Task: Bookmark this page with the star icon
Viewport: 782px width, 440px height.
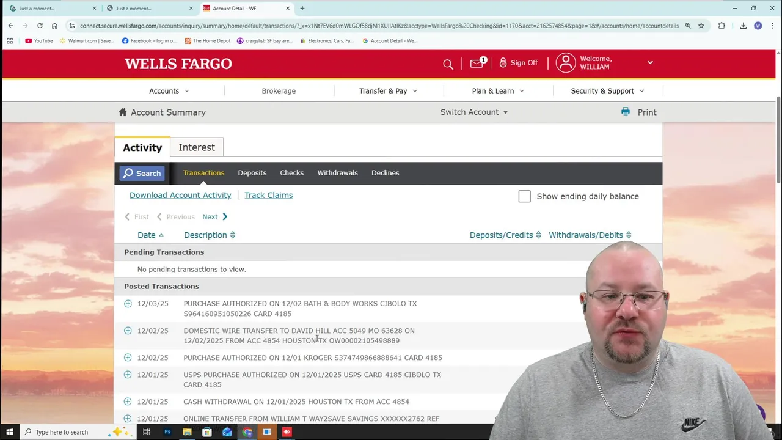Action: (x=701, y=26)
